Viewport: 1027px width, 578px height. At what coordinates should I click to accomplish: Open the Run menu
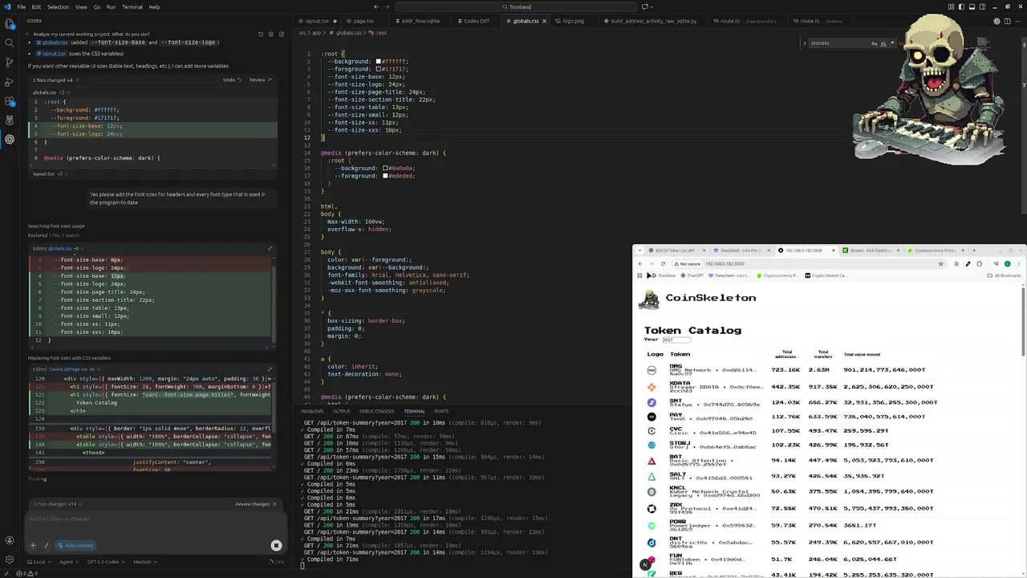(x=111, y=6)
